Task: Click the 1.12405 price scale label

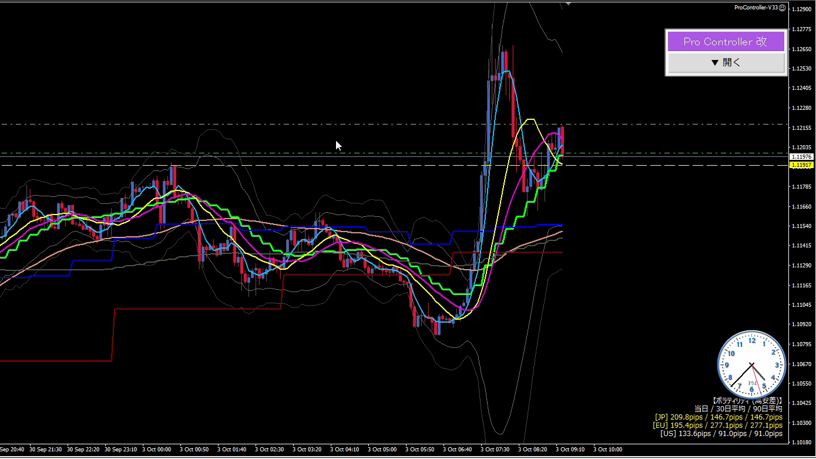Action: pos(802,88)
